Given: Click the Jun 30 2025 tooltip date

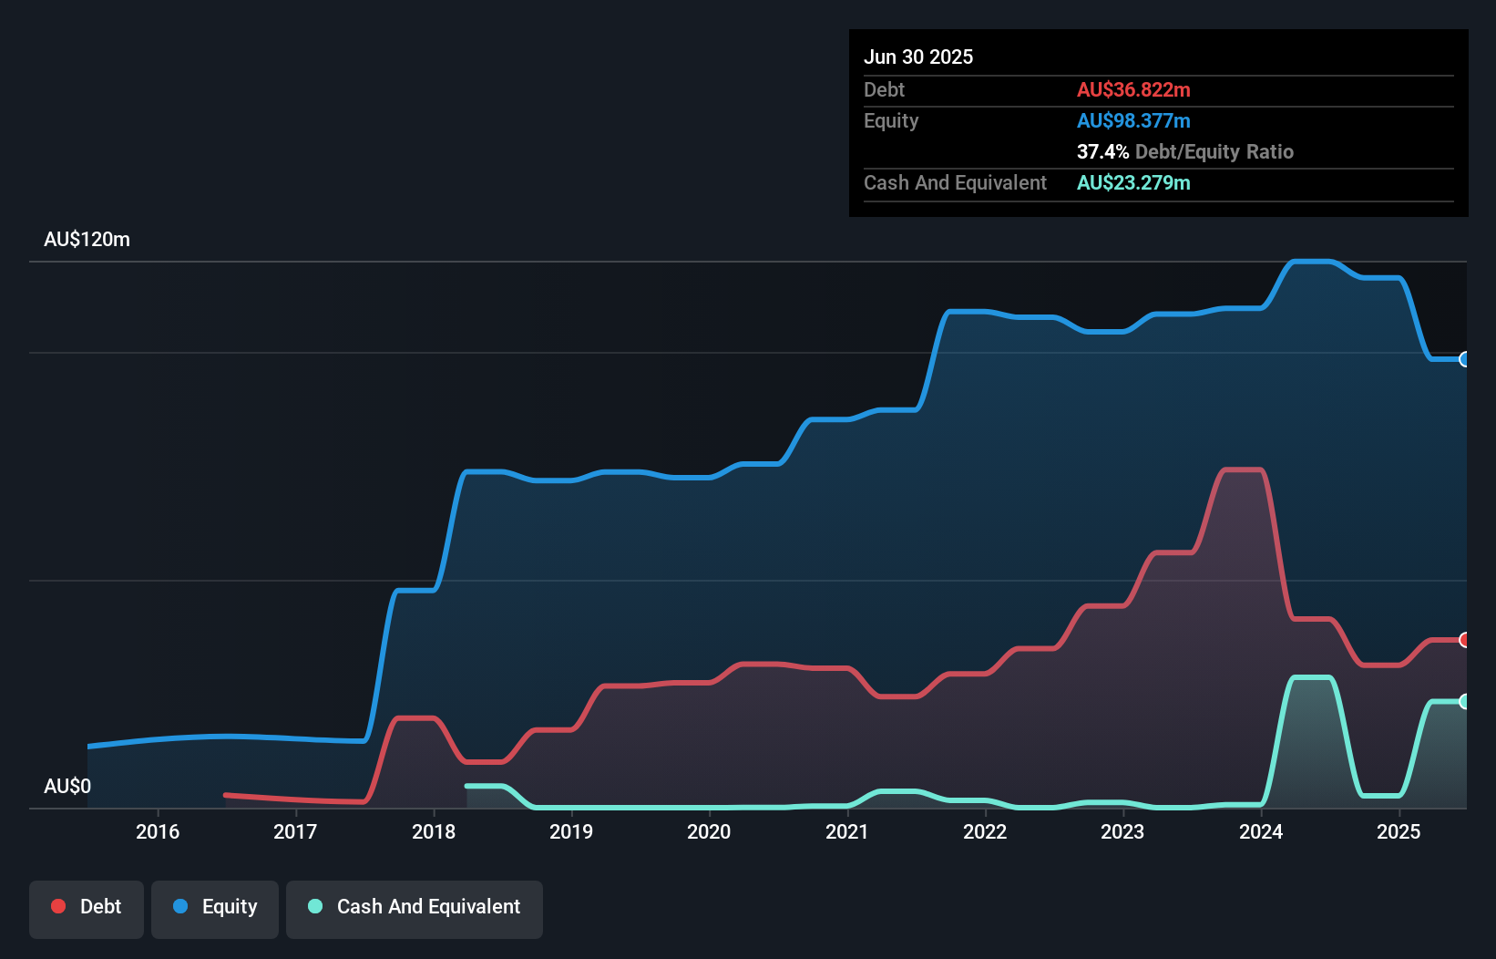Looking at the screenshot, I should tap(918, 57).
